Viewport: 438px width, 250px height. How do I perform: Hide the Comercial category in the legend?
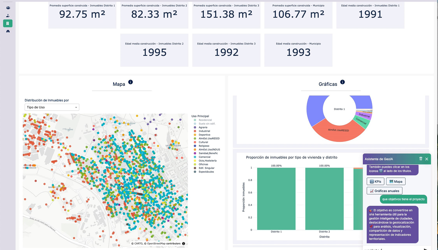point(204,157)
